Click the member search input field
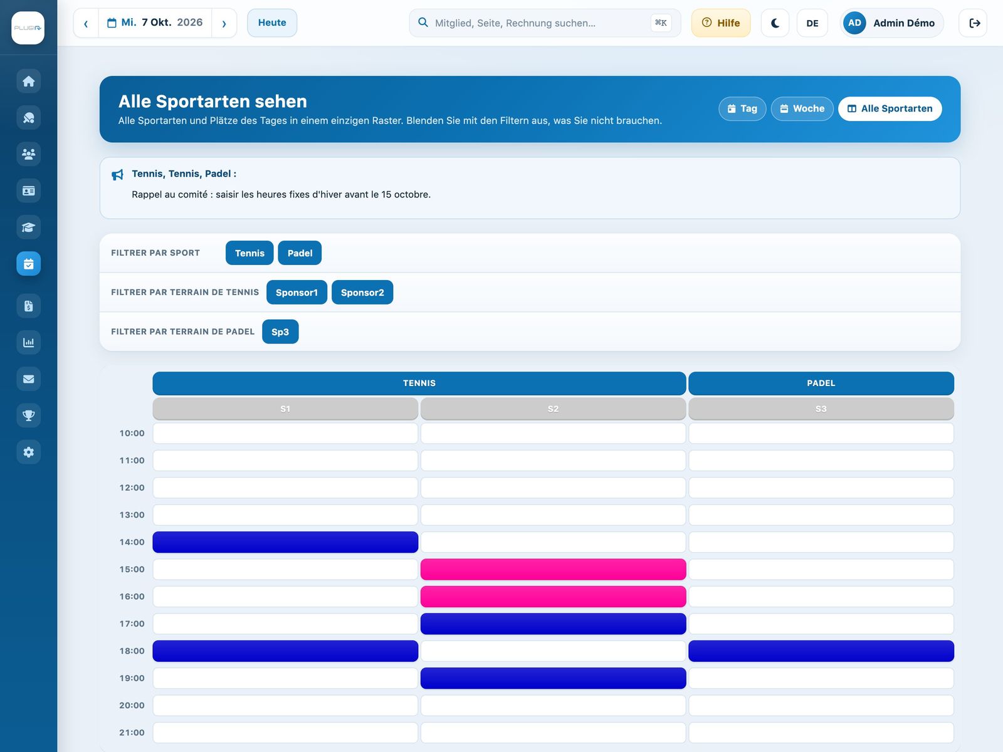1003x752 pixels. (x=545, y=23)
